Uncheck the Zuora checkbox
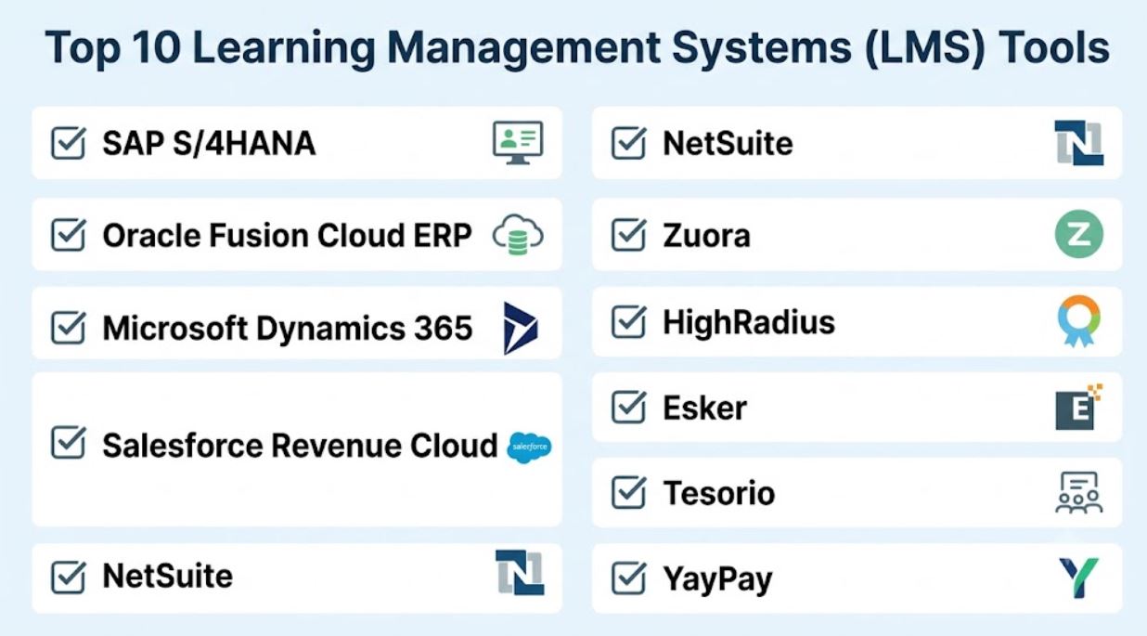This screenshot has width=1147, height=636. (x=629, y=235)
